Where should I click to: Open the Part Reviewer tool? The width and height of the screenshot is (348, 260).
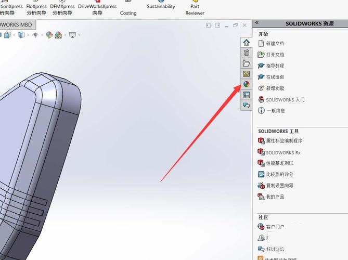click(195, 9)
